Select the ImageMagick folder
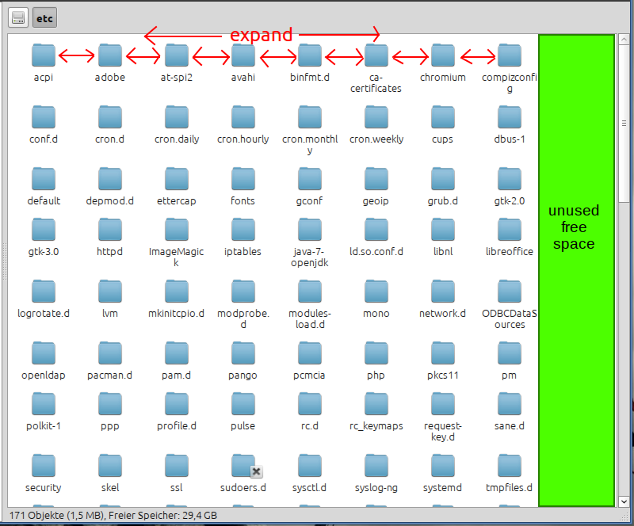Image resolution: width=634 pixels, height=526 pixels. point(177,230)
